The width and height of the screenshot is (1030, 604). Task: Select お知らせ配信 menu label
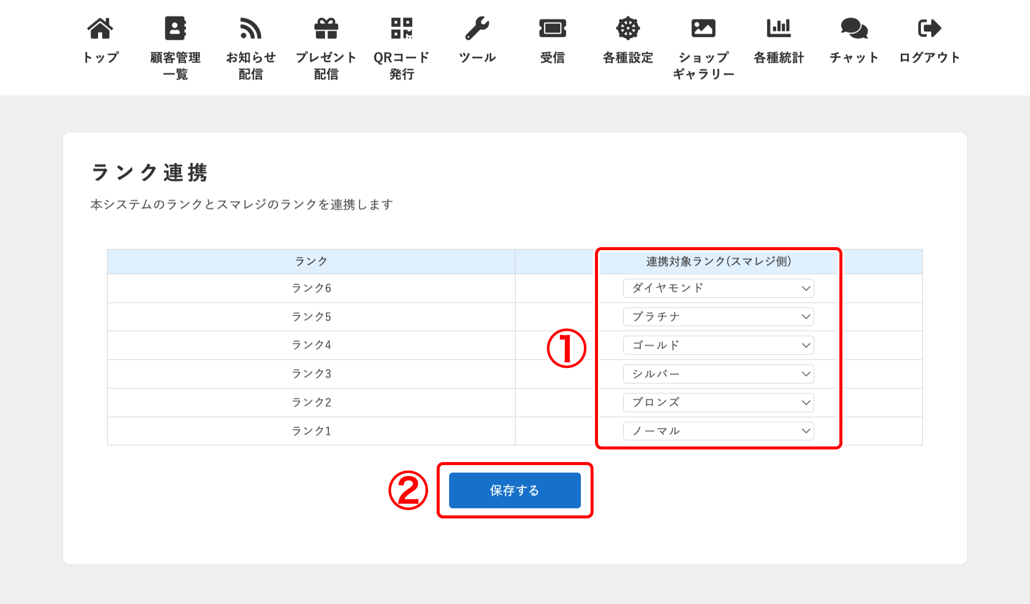[251, 66]
